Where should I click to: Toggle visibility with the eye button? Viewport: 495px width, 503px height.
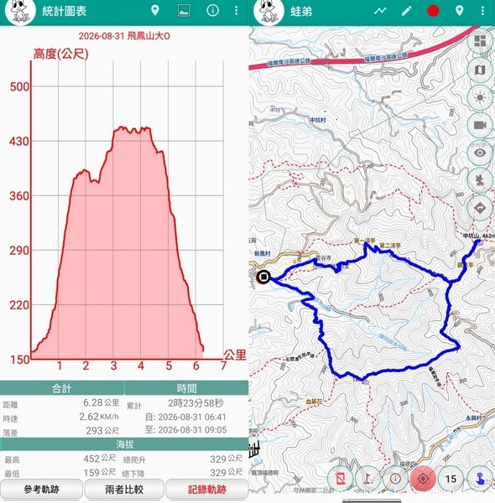pyautogui.click(x=480, y=153)
